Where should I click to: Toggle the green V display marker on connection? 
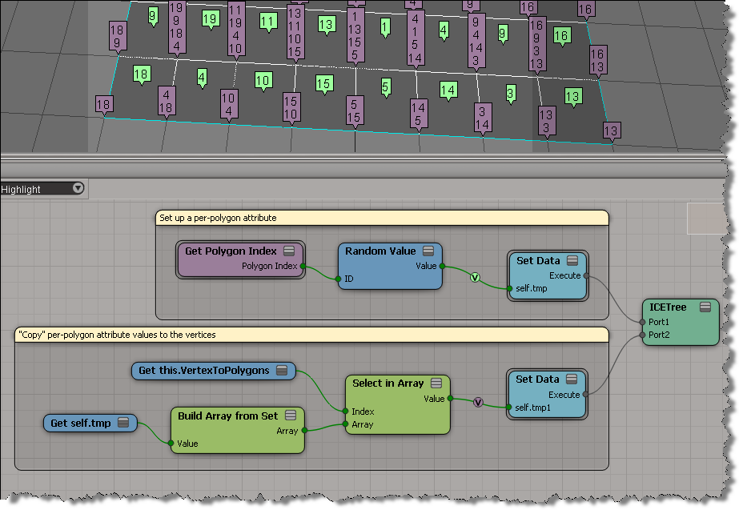coord(475,278)
